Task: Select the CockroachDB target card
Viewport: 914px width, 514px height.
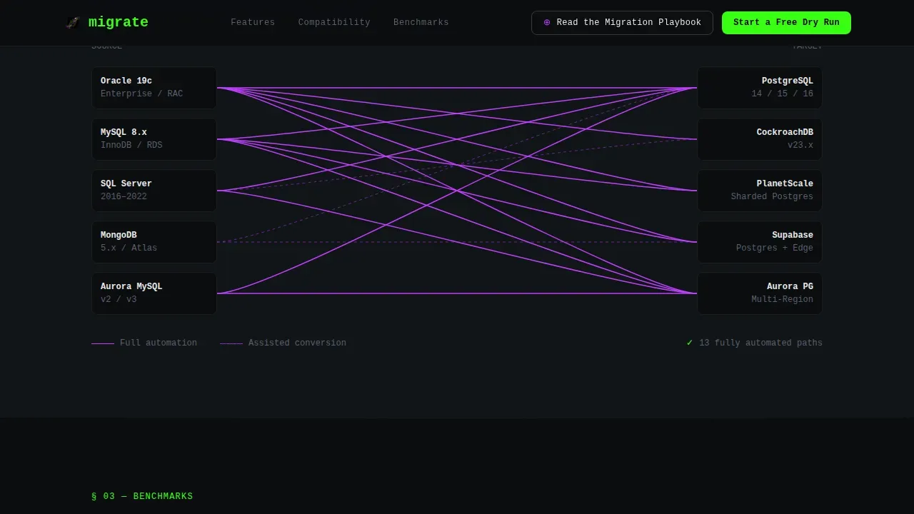Action: [x=760, y=139]
